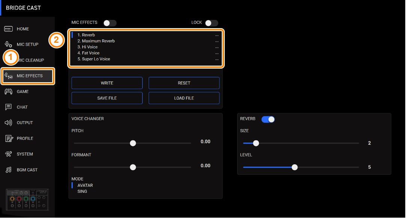The height and width of the screenshot is (219, 406).
Task: Open options menu for Super Lo Voice preset
Action: tap(217, 60)
